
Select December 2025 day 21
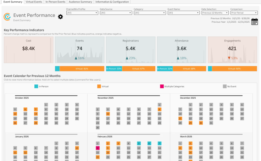(180, 118)
